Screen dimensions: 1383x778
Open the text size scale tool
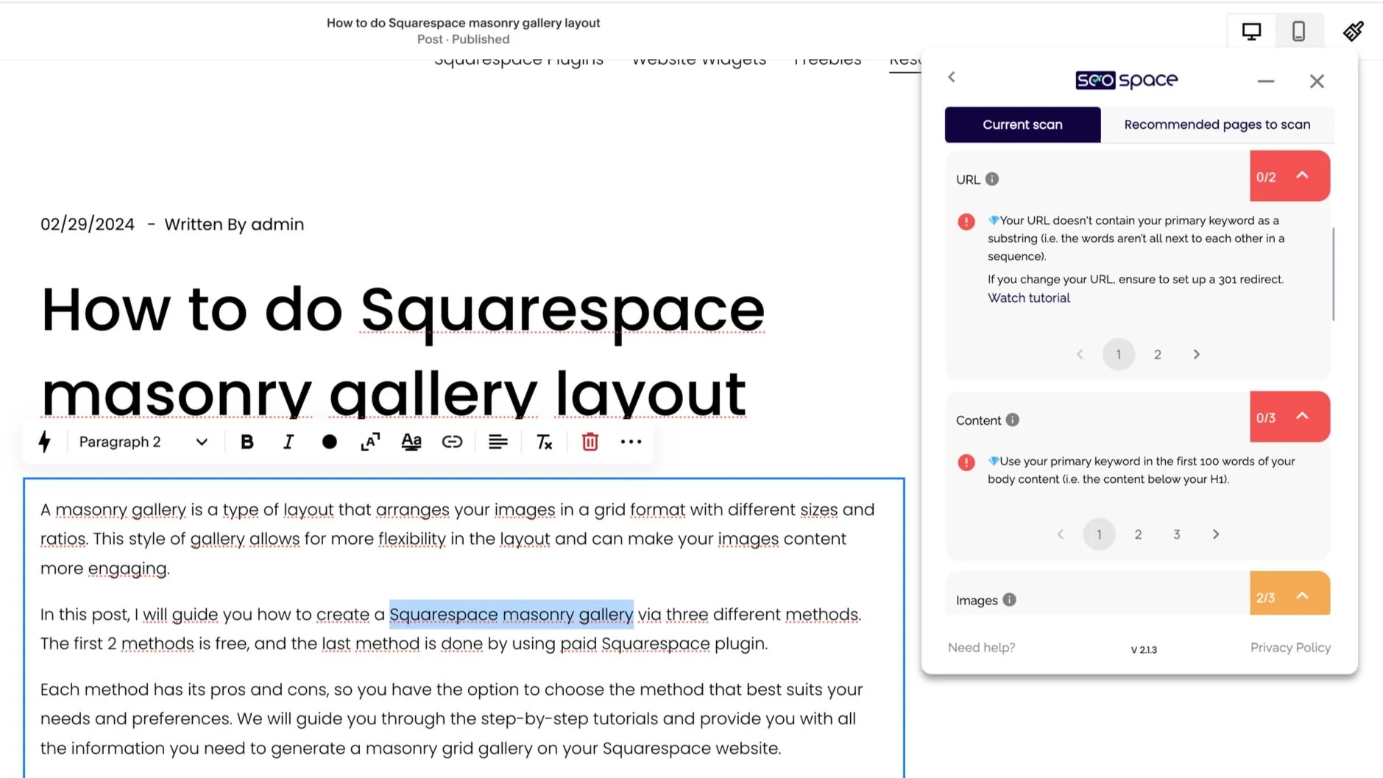coord(370,442)
